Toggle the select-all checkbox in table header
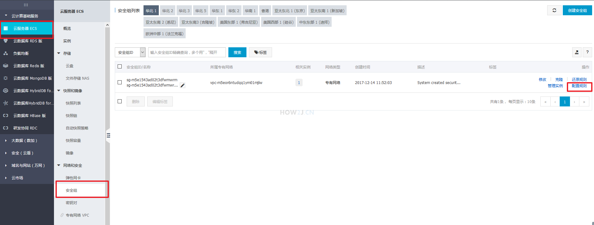Screen dimensions: 594x225 (119, 67)
